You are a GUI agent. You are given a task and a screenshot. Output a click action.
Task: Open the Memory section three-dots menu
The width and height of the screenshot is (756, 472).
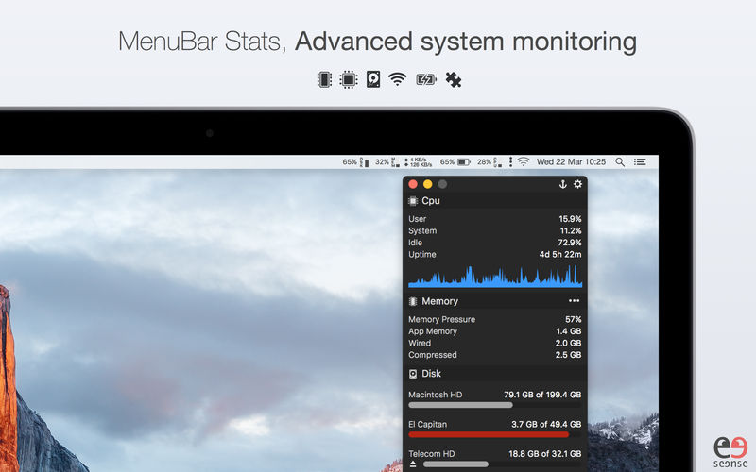[574, 300]
